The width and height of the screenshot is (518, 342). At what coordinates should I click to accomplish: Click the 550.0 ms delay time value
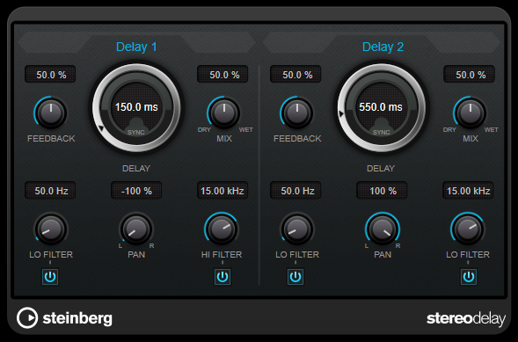(381, 107)
